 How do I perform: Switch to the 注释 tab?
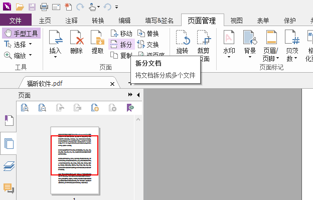coord(71,21)
